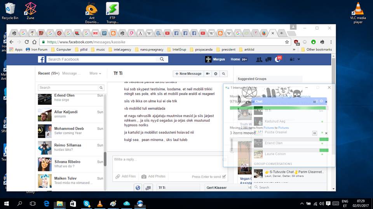The image size is (373, 209).
Task: Launch the FTP Transp desktop shortcut
Action: click(x=112, y=13)
